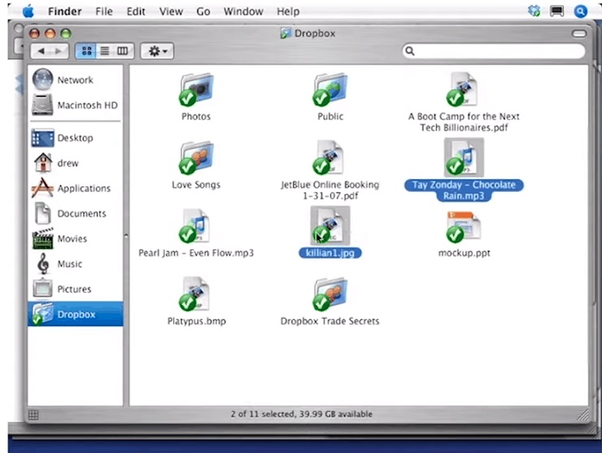Open the Photos folder icon
This screenshot has height=453, width=602.
(x=196, y=89)
